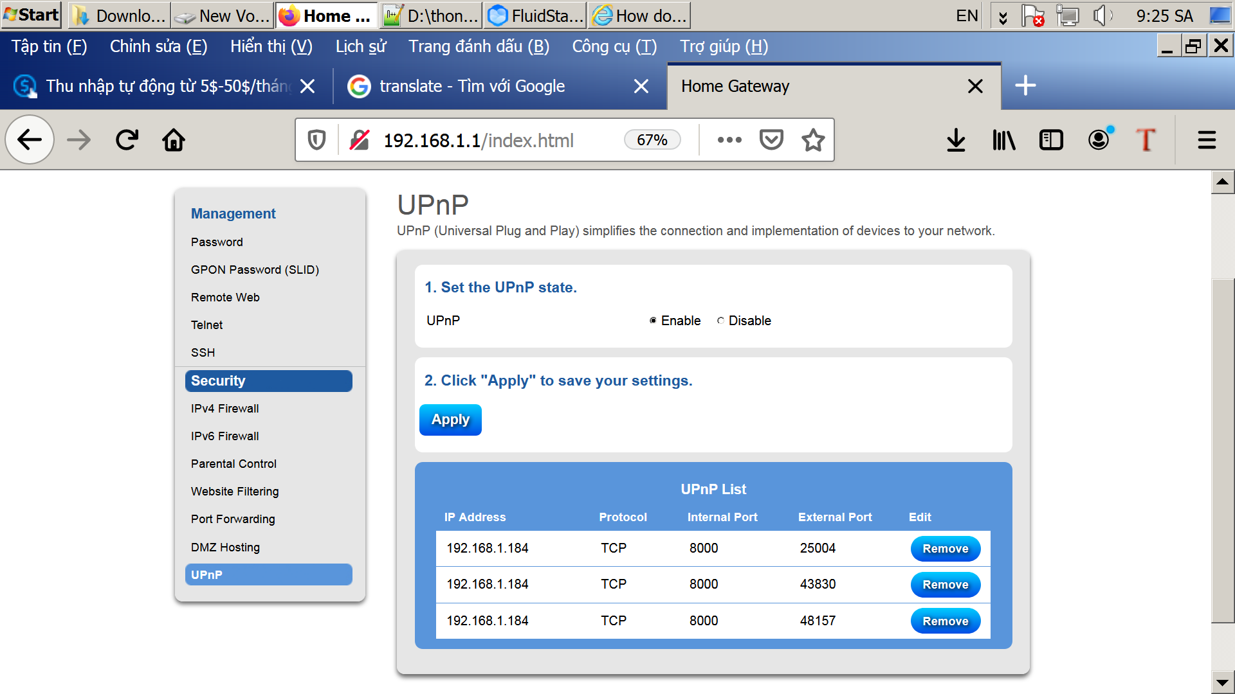Switch to translate Google search tab
1235x694 pixels.
click(472, 86)
